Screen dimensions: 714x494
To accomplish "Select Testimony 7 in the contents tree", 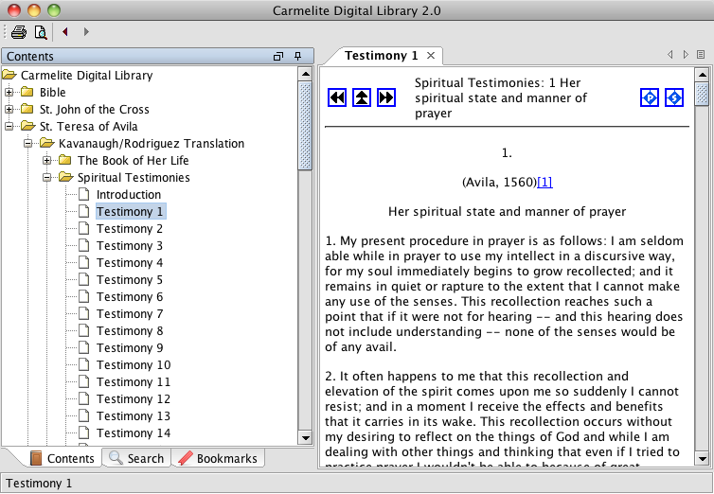I will click(130, 314).
